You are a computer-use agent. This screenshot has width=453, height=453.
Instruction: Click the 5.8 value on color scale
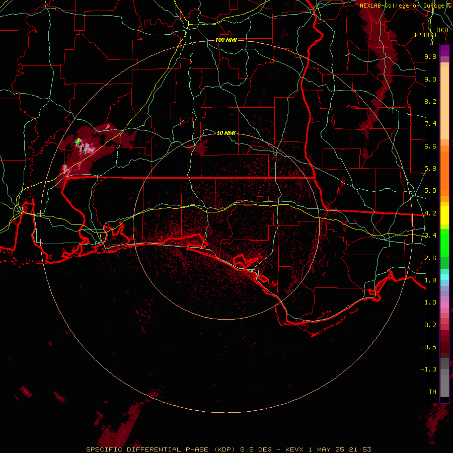tap(430, 169)
